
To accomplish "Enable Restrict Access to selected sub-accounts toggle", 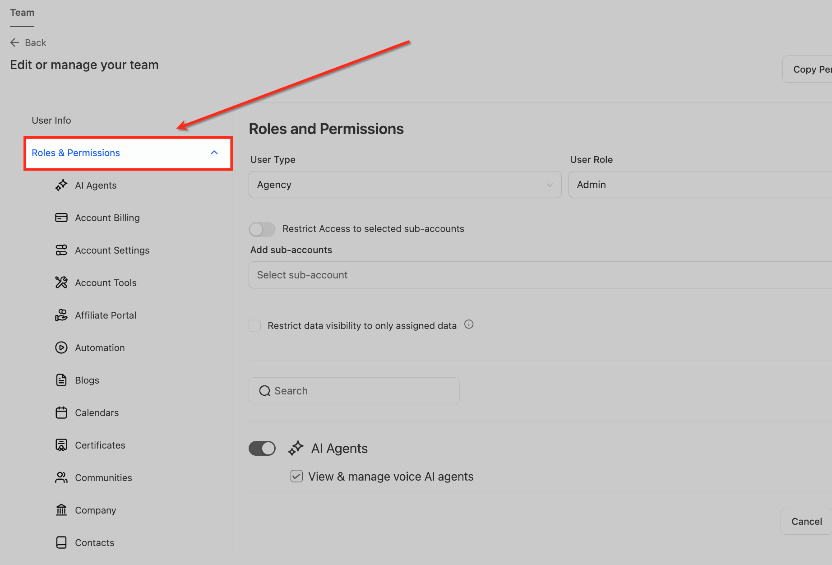I will point(262,229).
